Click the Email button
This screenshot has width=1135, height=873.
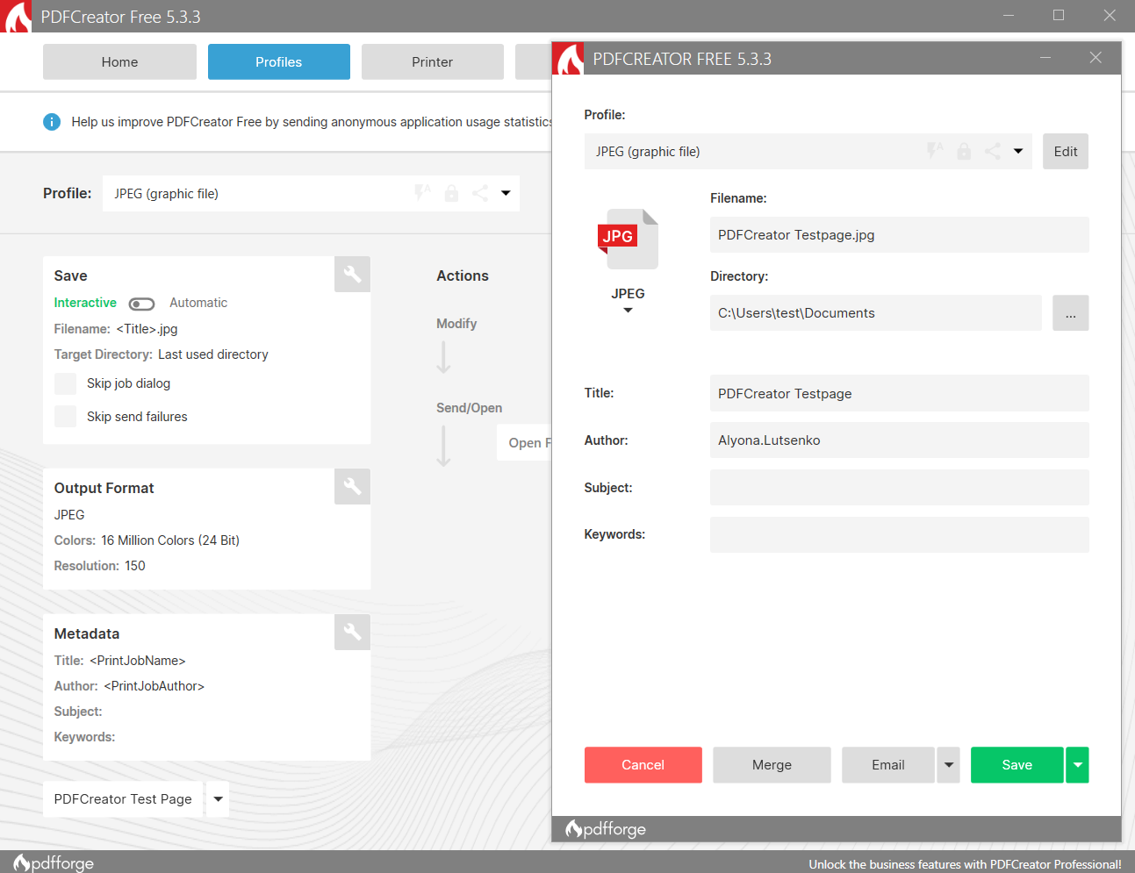(888, 765)
